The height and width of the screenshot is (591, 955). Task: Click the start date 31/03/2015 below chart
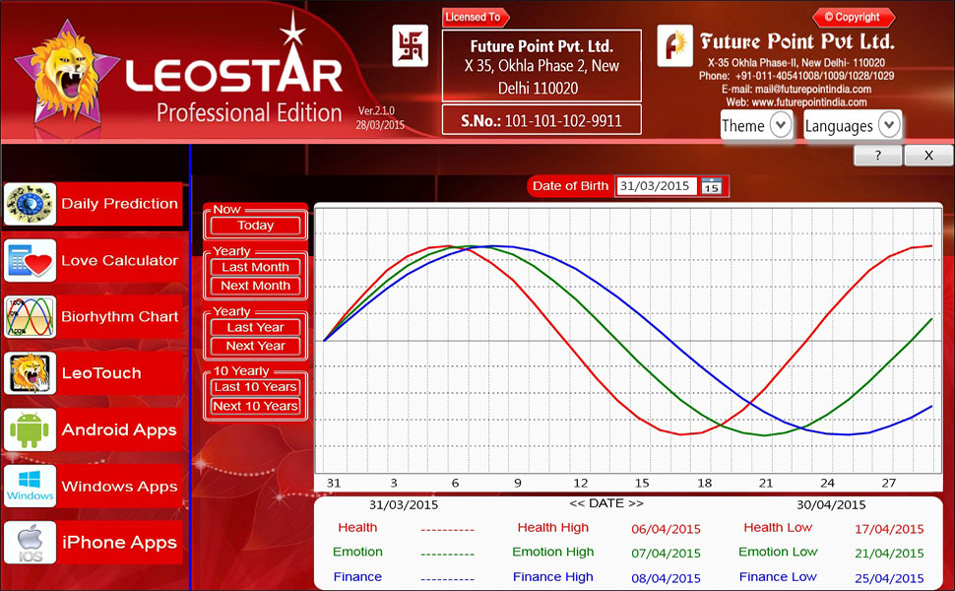(404, 505)
